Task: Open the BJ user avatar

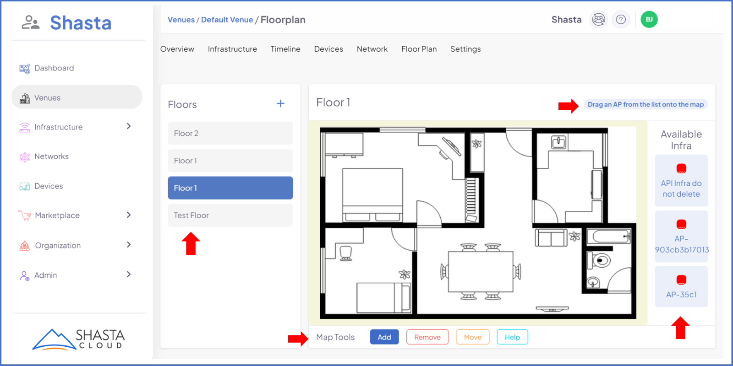Action: click(x=649, y=19)
